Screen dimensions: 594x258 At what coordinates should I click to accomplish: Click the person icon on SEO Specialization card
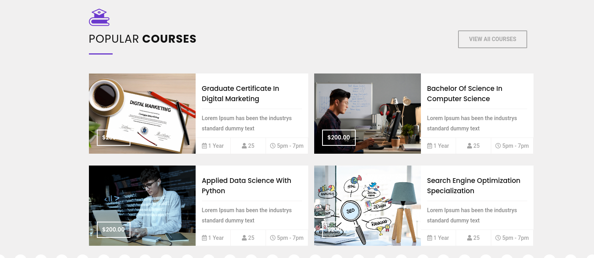coord(470,238)
